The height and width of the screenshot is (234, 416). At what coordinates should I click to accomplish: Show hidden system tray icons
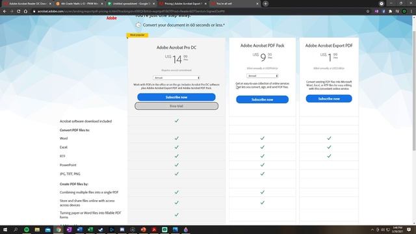tap(372, 229)
